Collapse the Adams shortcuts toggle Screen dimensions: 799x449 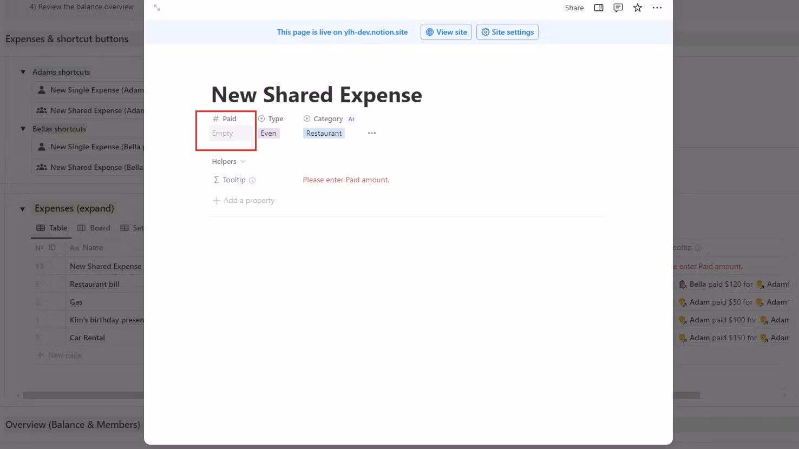23,72
